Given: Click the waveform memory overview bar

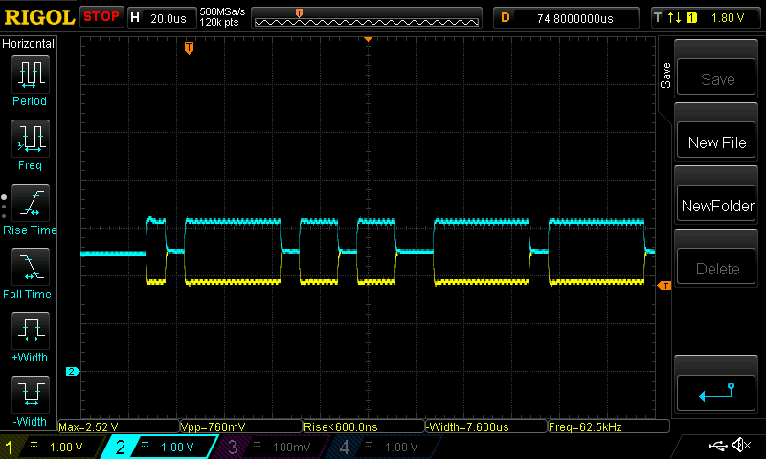Looking at the screenshot, I should point(367,19).
